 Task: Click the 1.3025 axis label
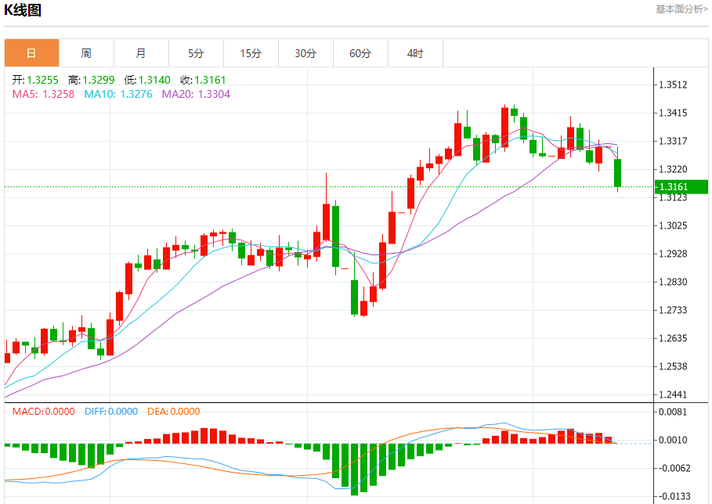673,225
